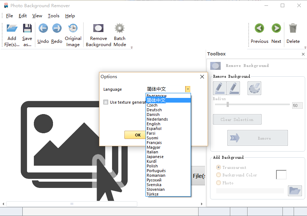Click the green Next arrow icon
307x216 pixels.
[x=276, y=28]
